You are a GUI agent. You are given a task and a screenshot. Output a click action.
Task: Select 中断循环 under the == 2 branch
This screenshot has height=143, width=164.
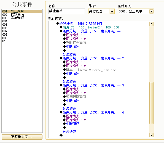tap(71, 73)
